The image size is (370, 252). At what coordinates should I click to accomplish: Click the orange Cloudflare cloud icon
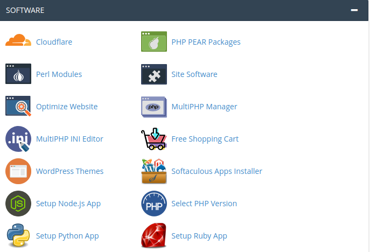18,41
